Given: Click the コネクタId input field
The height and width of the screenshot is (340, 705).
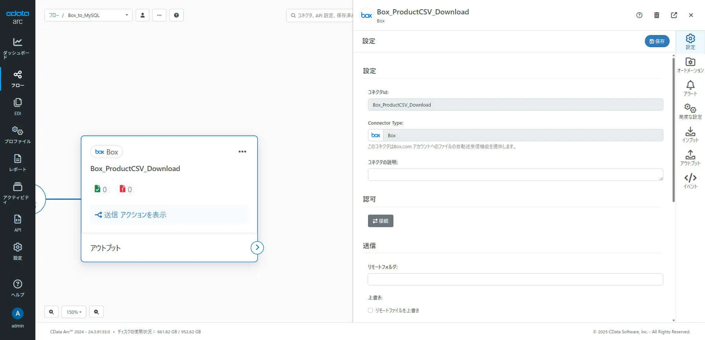Looking at the screenshot, I should point(515,105).
